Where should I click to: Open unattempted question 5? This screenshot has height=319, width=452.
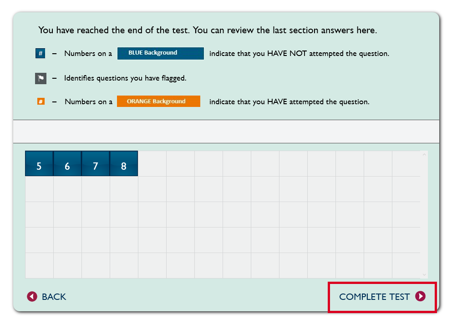tap(39, 164)
